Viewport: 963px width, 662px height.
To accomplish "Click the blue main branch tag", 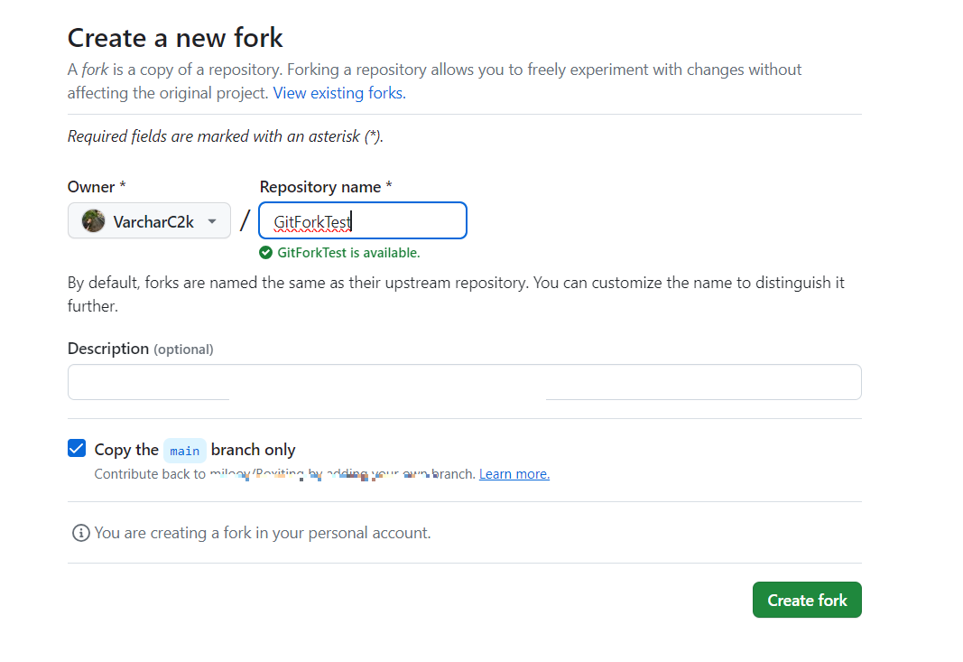I will point(185,450).
